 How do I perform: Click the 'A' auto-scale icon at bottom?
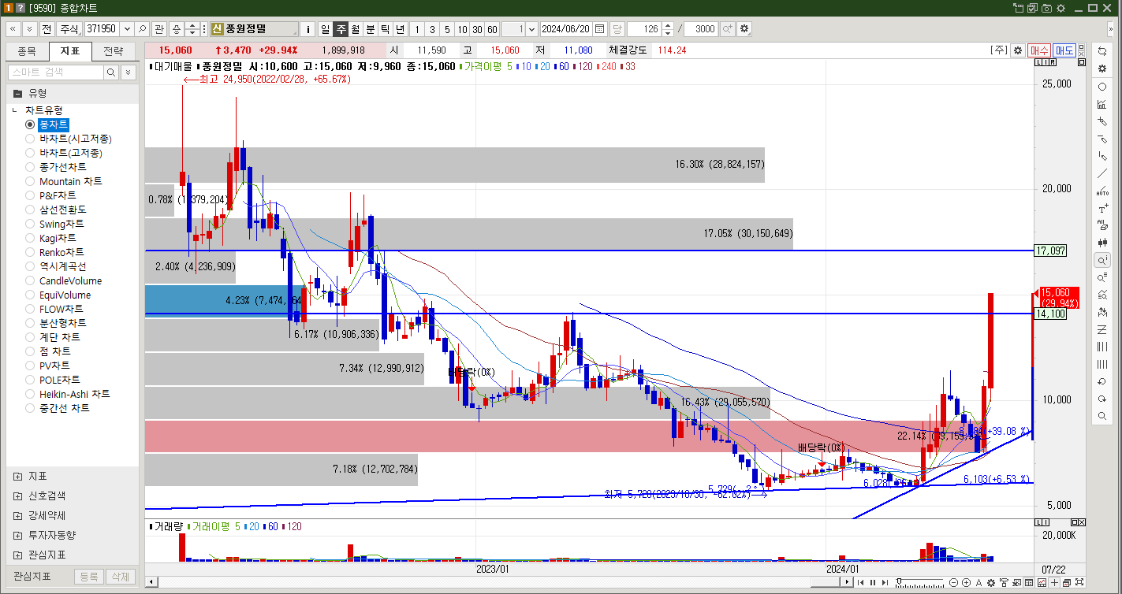coord(978,582)
